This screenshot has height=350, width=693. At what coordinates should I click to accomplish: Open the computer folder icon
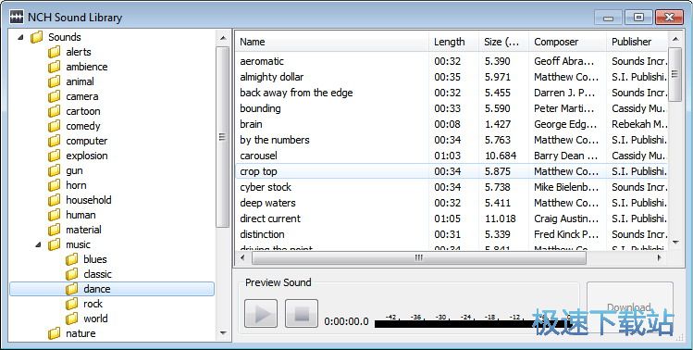click(55, 141)
